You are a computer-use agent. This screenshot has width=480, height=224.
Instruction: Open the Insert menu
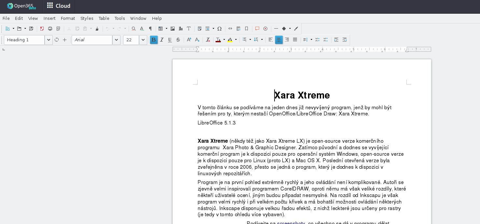click(x=49, y=18)
